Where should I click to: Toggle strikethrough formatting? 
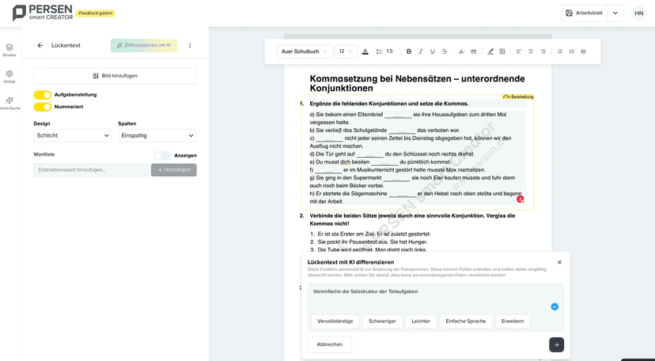pyautogui.click(x=445, y=51)
